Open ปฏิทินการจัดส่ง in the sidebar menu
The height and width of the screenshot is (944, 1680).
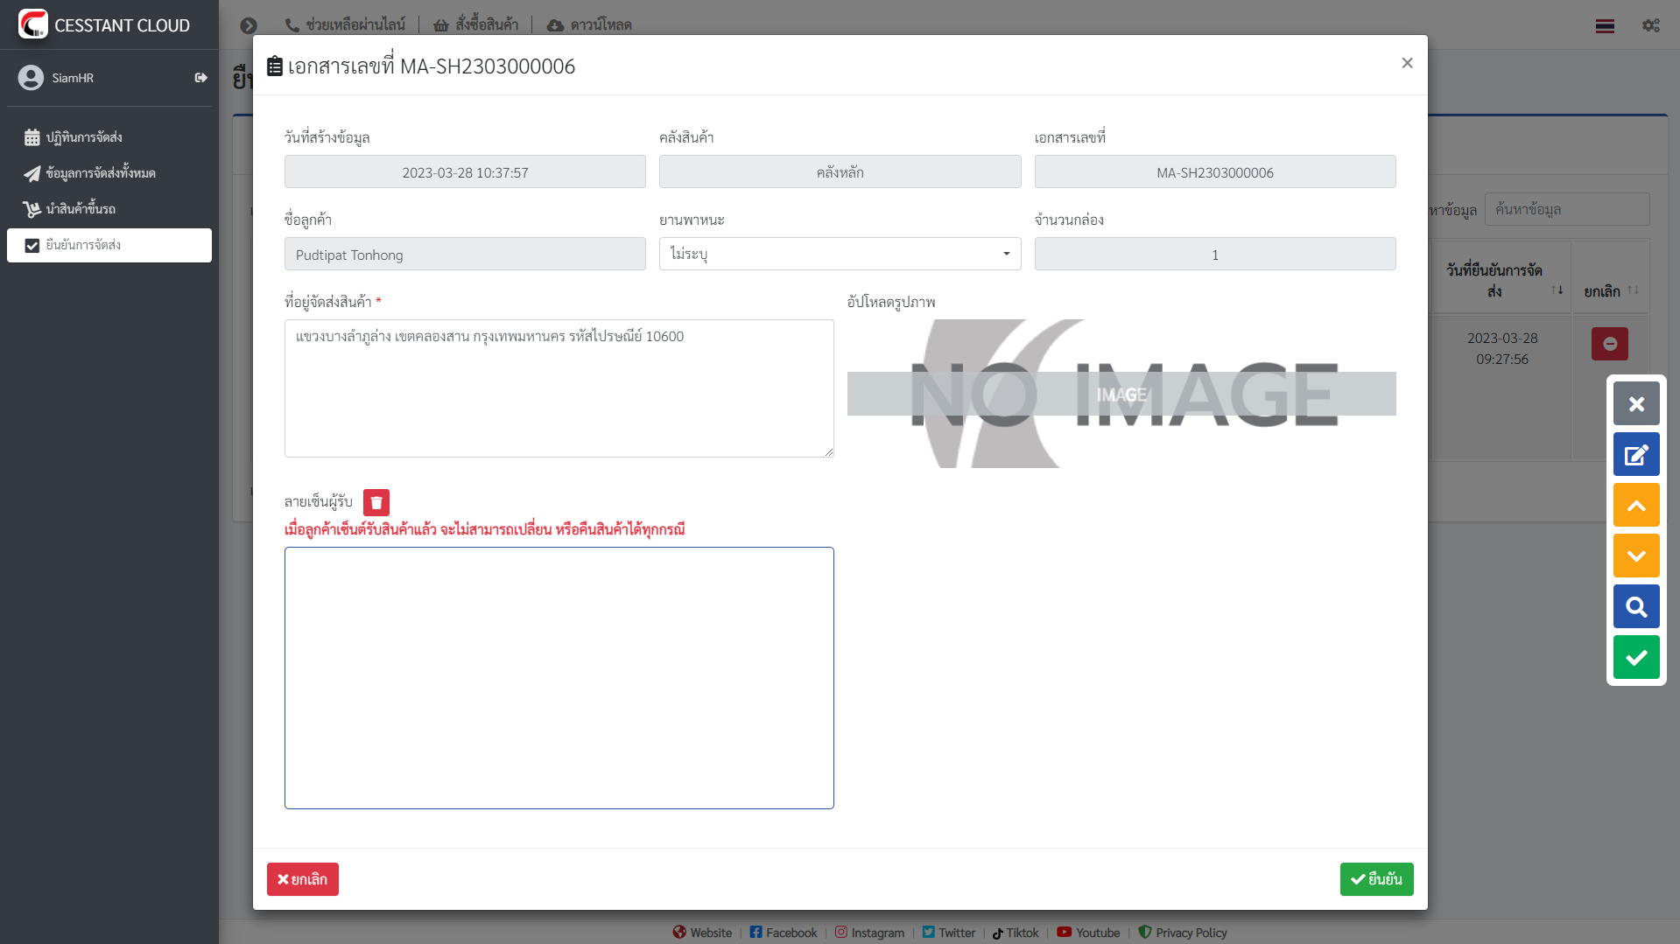pos(84,137)
